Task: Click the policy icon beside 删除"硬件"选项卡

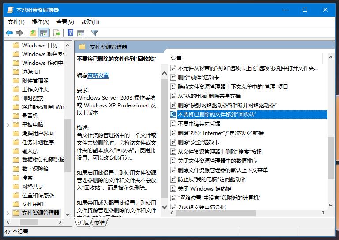Action: point(173,78)
